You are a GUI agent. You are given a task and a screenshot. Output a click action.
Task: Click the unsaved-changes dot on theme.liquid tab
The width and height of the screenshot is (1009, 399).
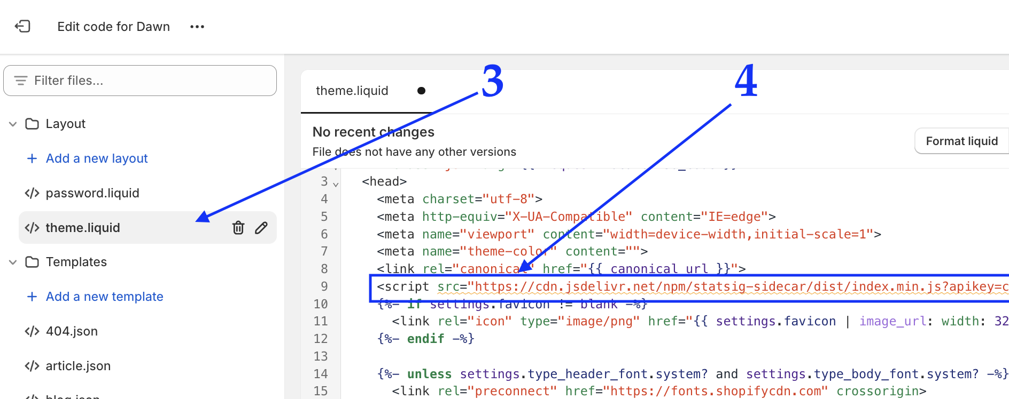click(421, 91)
